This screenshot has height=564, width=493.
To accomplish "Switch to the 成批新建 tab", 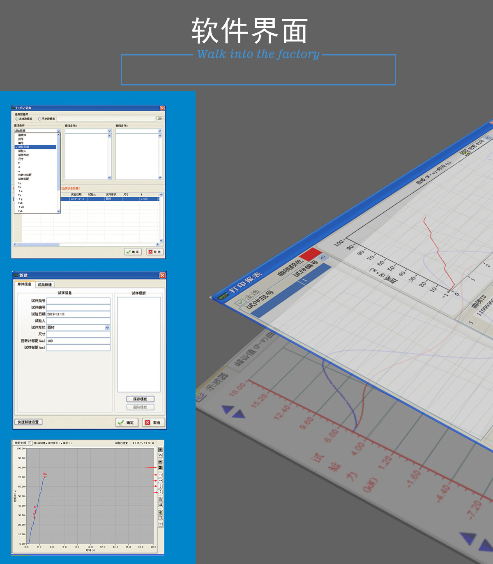I will [44, 285].
